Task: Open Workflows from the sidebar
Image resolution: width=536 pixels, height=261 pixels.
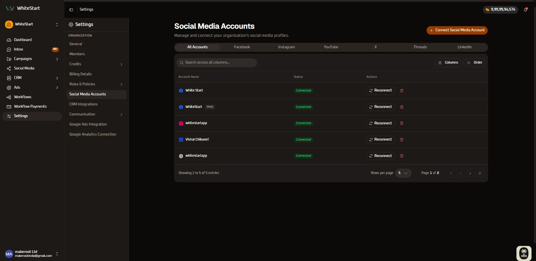Action: (32, 97)
